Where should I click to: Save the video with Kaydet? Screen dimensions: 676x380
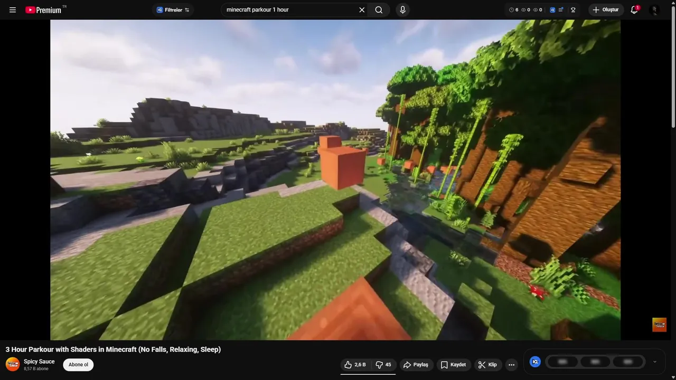(453, 365)
